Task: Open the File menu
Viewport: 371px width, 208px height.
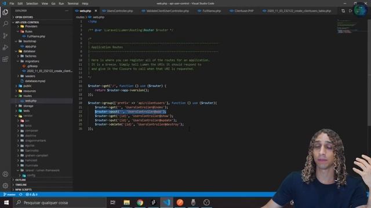Action: [12, 3]
